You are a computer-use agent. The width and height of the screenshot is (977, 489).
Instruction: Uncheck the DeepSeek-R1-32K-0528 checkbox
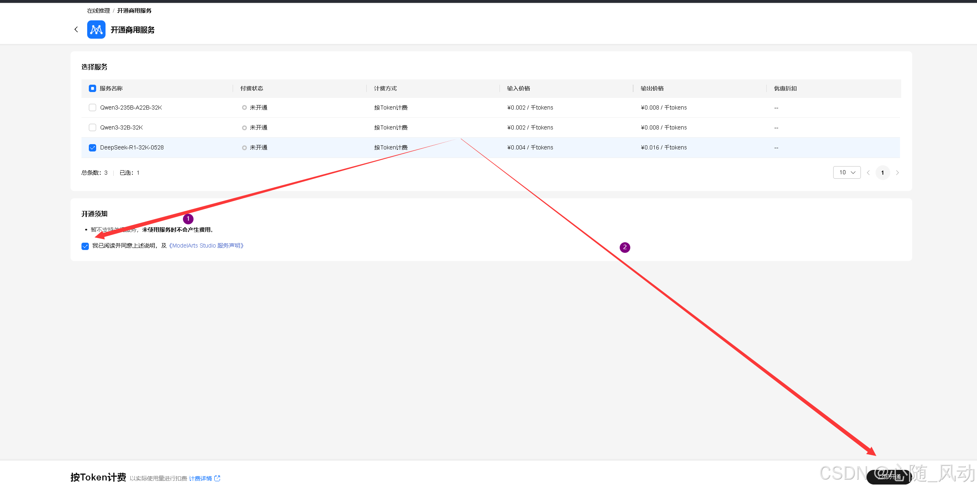(x=92, y=147)
